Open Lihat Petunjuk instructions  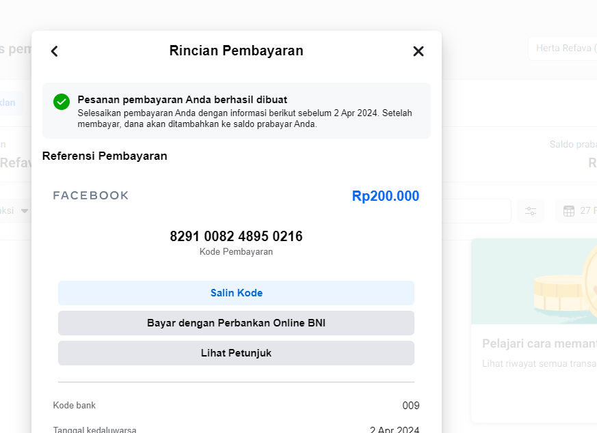click(x=236, y=353)
